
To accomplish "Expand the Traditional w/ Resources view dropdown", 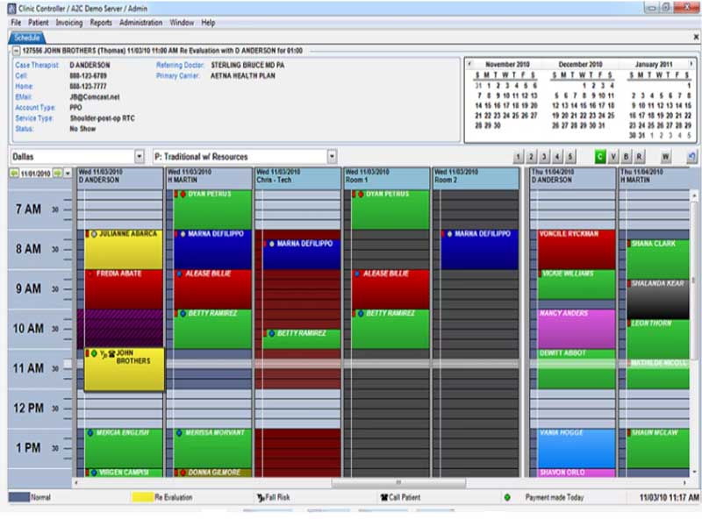I will pos(332,157).
